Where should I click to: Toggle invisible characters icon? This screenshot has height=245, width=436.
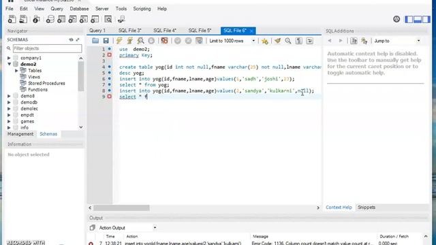point(299,41)
